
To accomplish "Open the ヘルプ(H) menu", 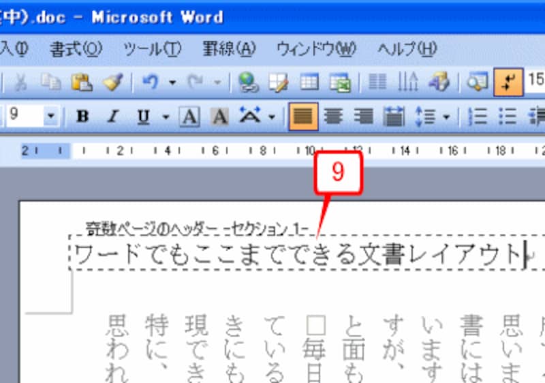I will point(407,49).
